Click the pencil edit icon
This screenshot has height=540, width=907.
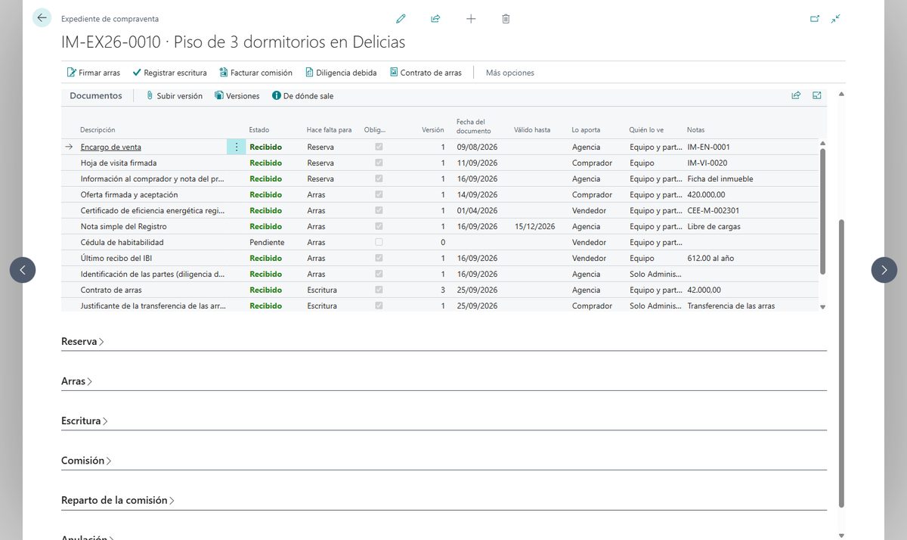coord(401,19)
